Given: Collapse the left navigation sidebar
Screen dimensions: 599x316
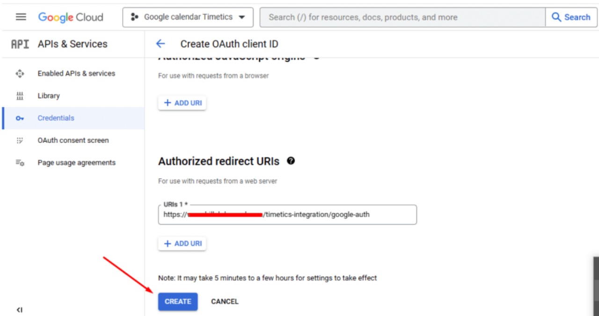Looking at the screenshot, I should click(19, 309).
